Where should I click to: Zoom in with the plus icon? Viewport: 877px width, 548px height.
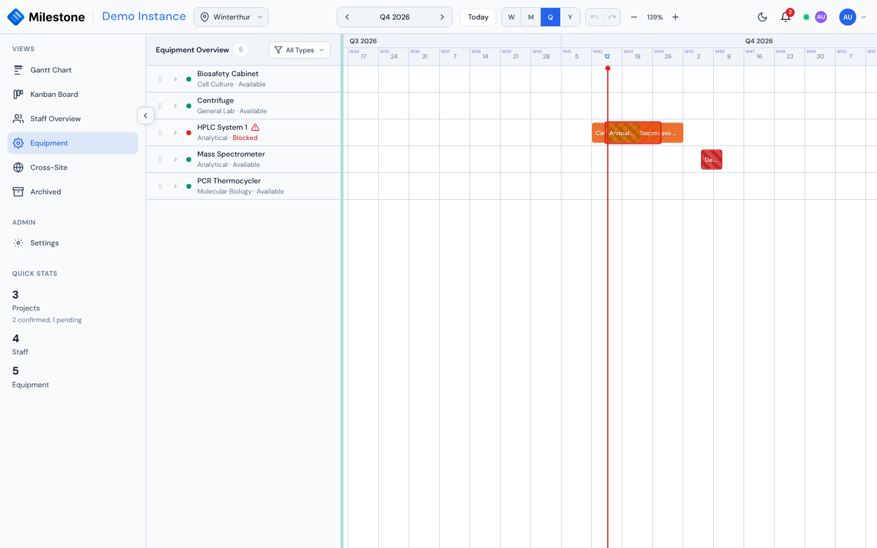pyautogui.click(x=675, y=17)
